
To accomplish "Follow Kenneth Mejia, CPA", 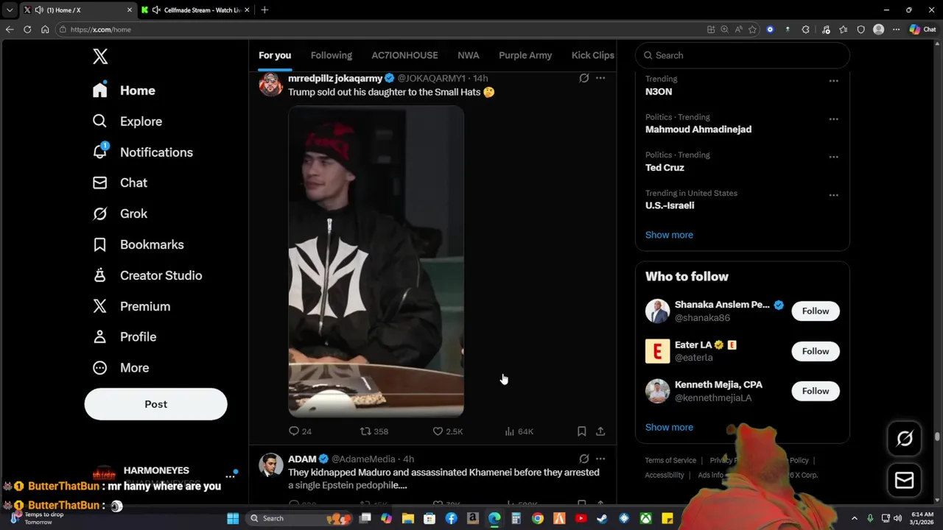I will coord(815,391).
